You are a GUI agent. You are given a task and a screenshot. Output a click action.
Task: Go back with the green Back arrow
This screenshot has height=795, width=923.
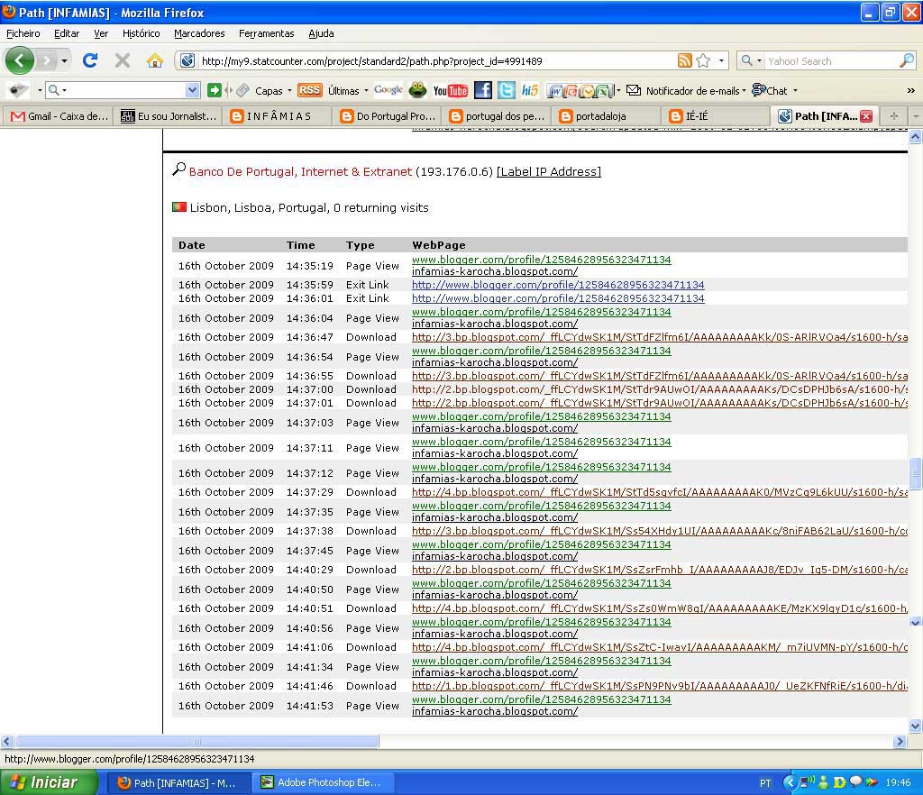[x=19, y=60]
